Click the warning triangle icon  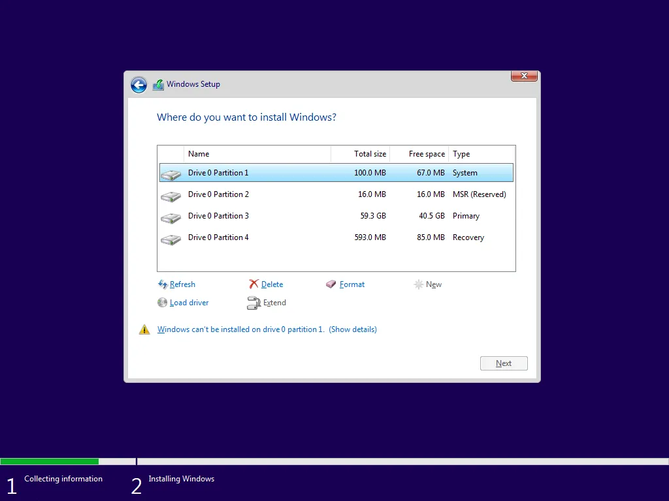[x=144, y=329]
